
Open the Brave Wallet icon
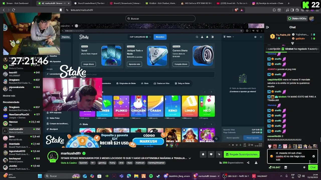tap(297, 10)
